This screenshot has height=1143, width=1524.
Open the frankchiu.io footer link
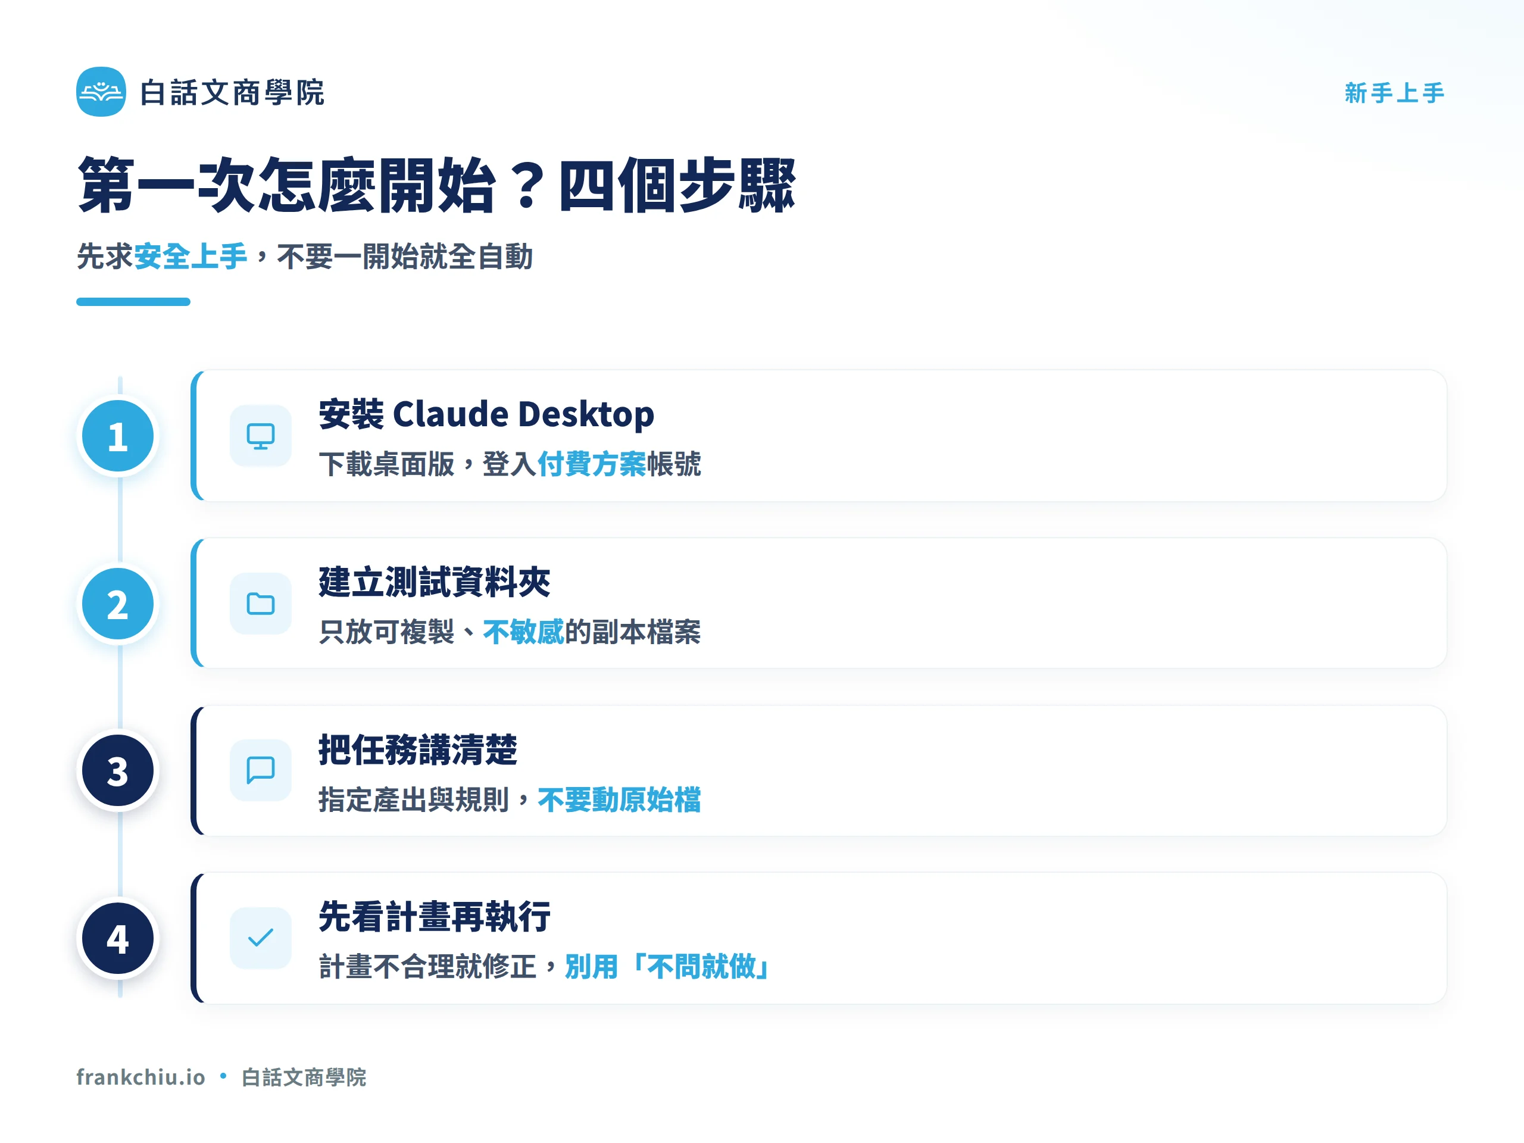(140, 1077)
